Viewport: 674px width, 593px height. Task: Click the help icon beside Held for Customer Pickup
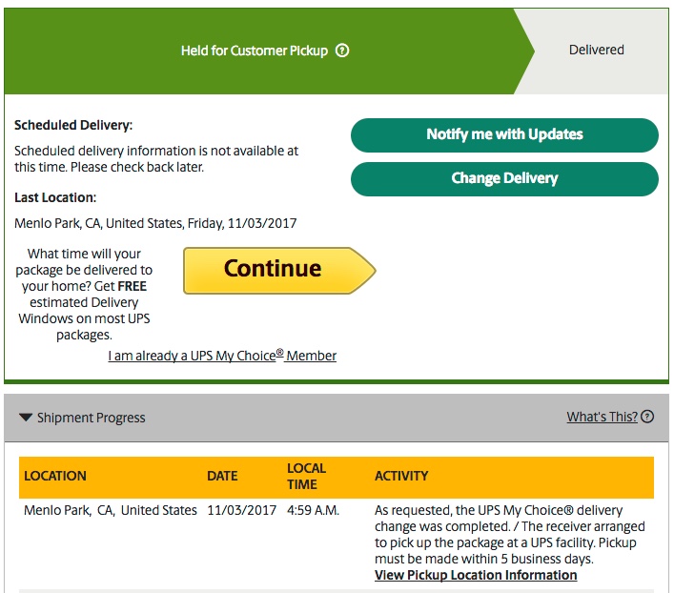coord(342,51)
